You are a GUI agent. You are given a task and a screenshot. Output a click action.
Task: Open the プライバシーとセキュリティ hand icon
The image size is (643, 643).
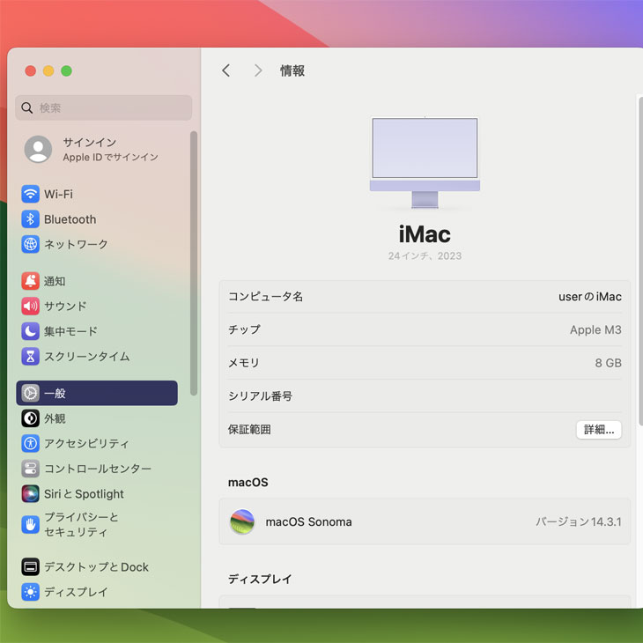tap(30, 524)
